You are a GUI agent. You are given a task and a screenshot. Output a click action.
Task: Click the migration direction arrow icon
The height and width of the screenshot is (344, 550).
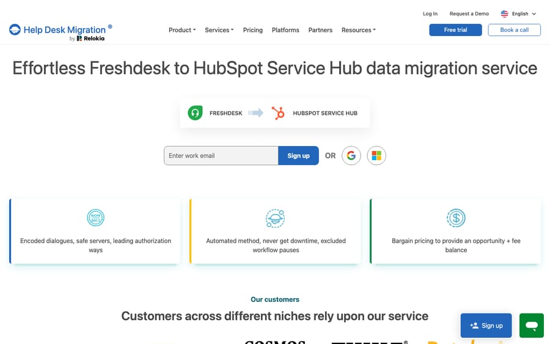tap(255, 113)
